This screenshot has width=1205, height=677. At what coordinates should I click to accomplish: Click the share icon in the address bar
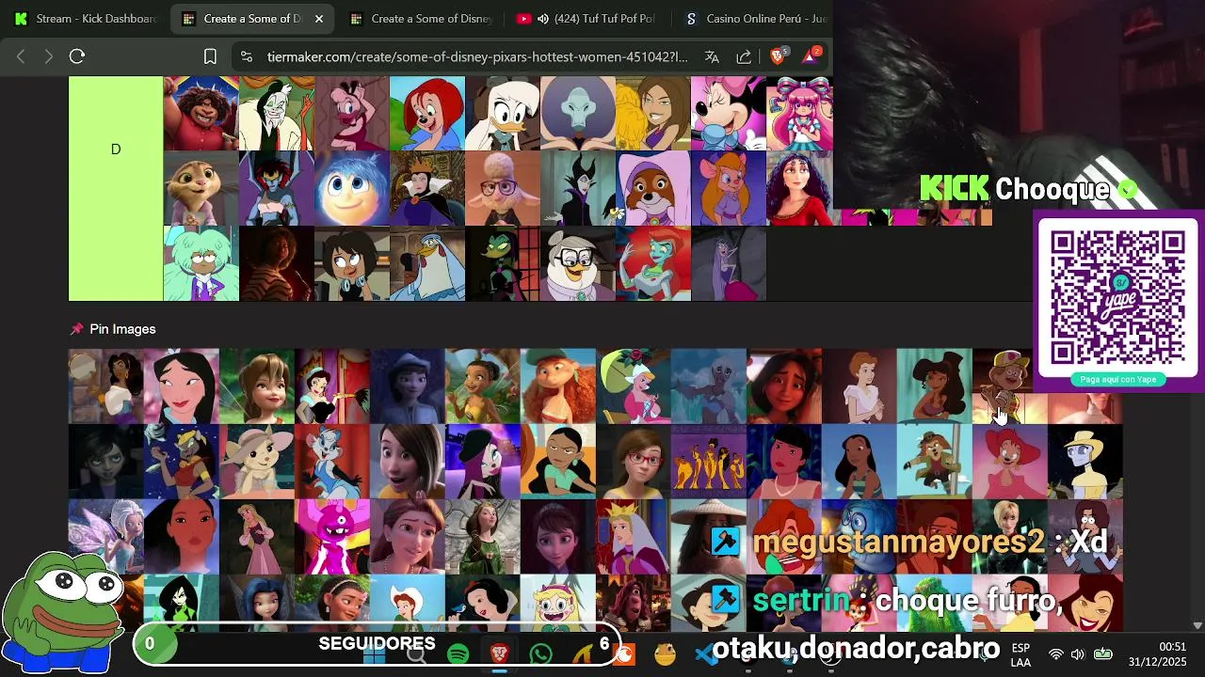(744, 56)
